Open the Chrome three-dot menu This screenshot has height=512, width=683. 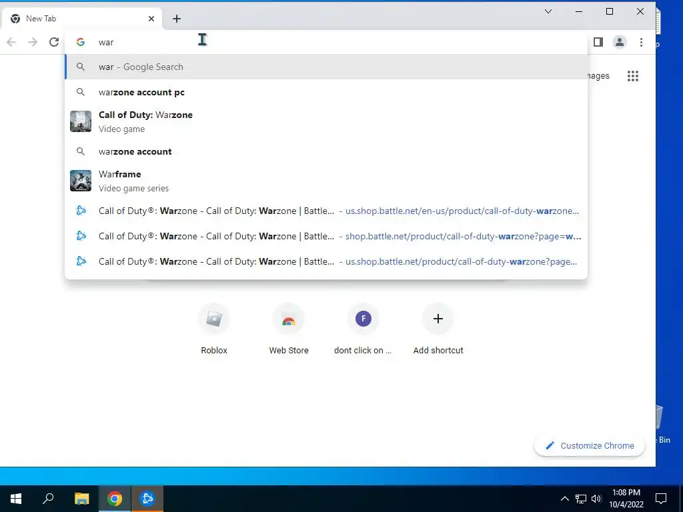(x=641, y=42)
